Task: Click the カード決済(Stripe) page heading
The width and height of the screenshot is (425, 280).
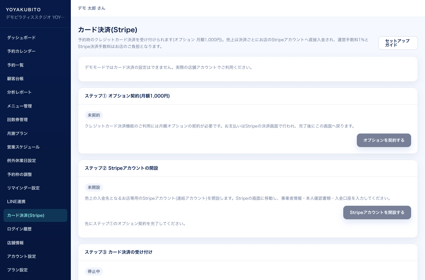Action: (107, 30)
